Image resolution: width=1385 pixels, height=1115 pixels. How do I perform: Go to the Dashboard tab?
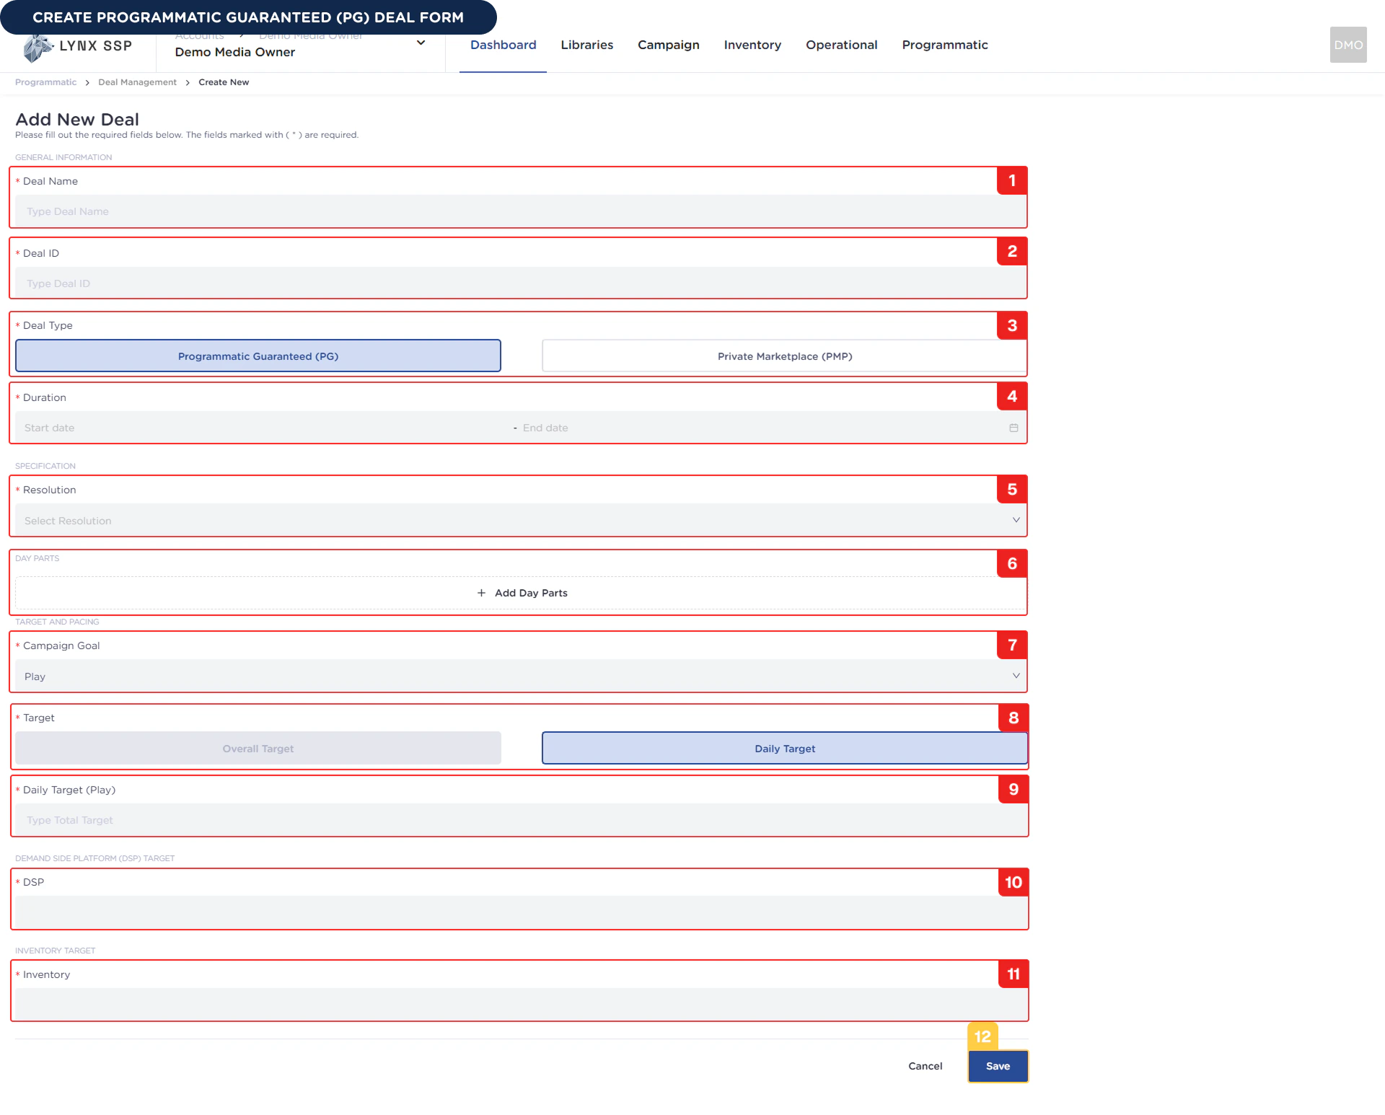503,45
